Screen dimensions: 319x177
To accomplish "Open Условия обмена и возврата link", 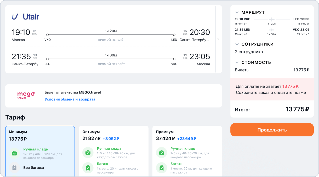I will click(x=70, y=99).
